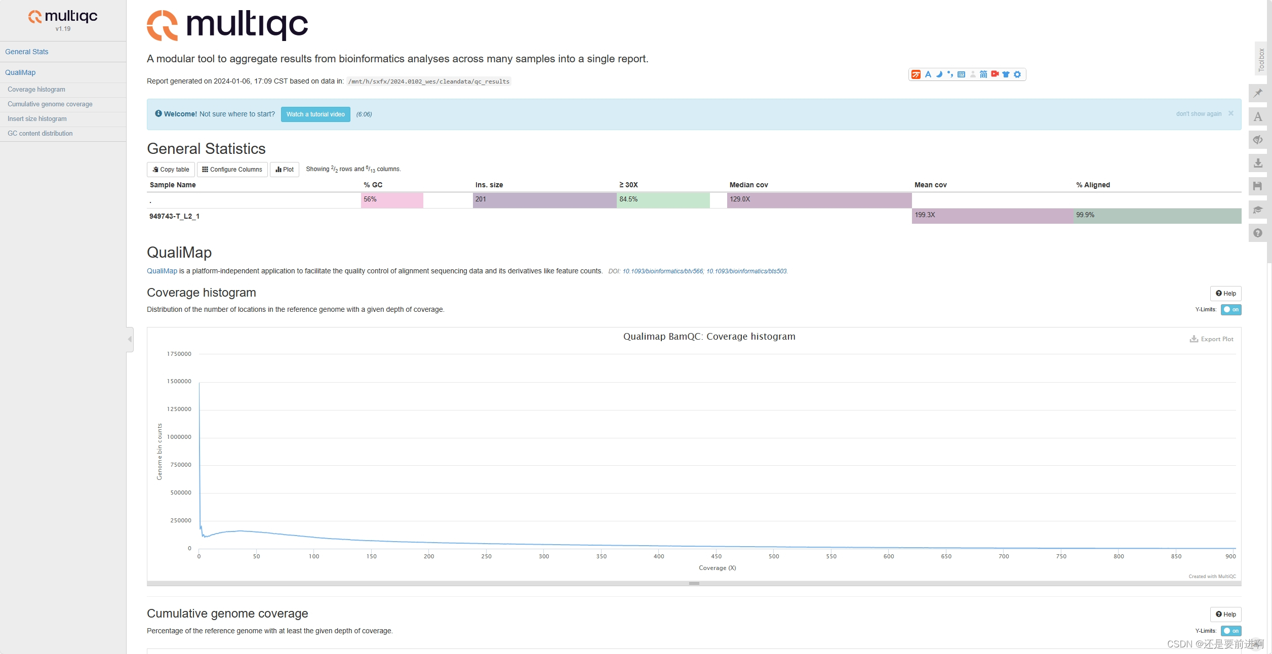Go to QualiMap section in sidebar
This screenshot has height=654, width=1272.
(x=20, y=72)
